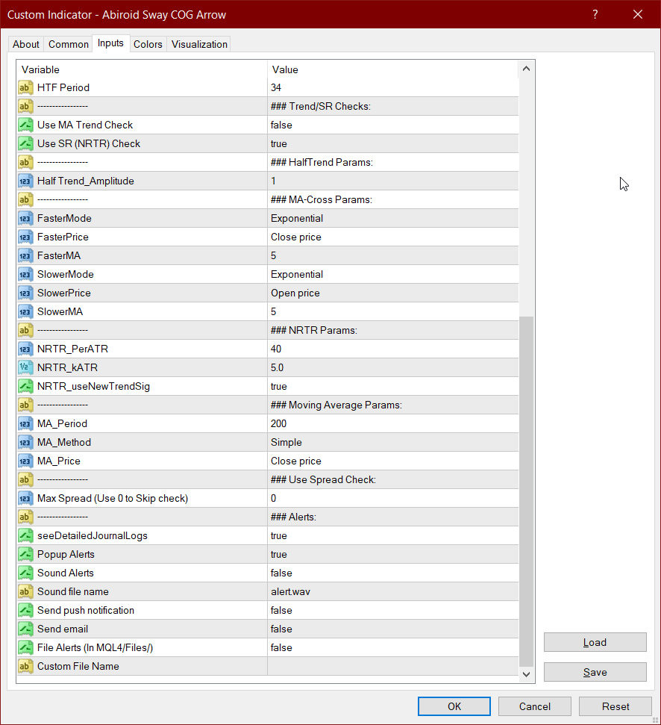Click the empty Custom File Name value field
Viewport: 661px width, 725px height.
tap(392, 666)
